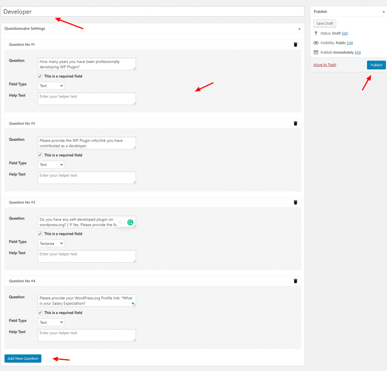The height and width of the screenshot is (371, 387).
Task: Delete Question No #3 with trash icon
Action: 295,202
